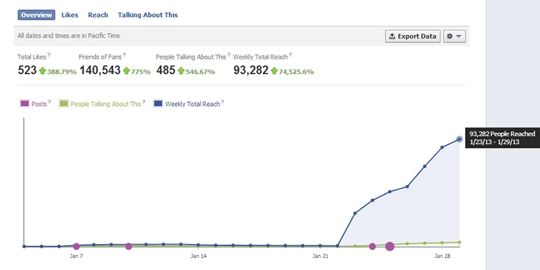
Task: Click the 485 People Talking value
Action: 165,70
